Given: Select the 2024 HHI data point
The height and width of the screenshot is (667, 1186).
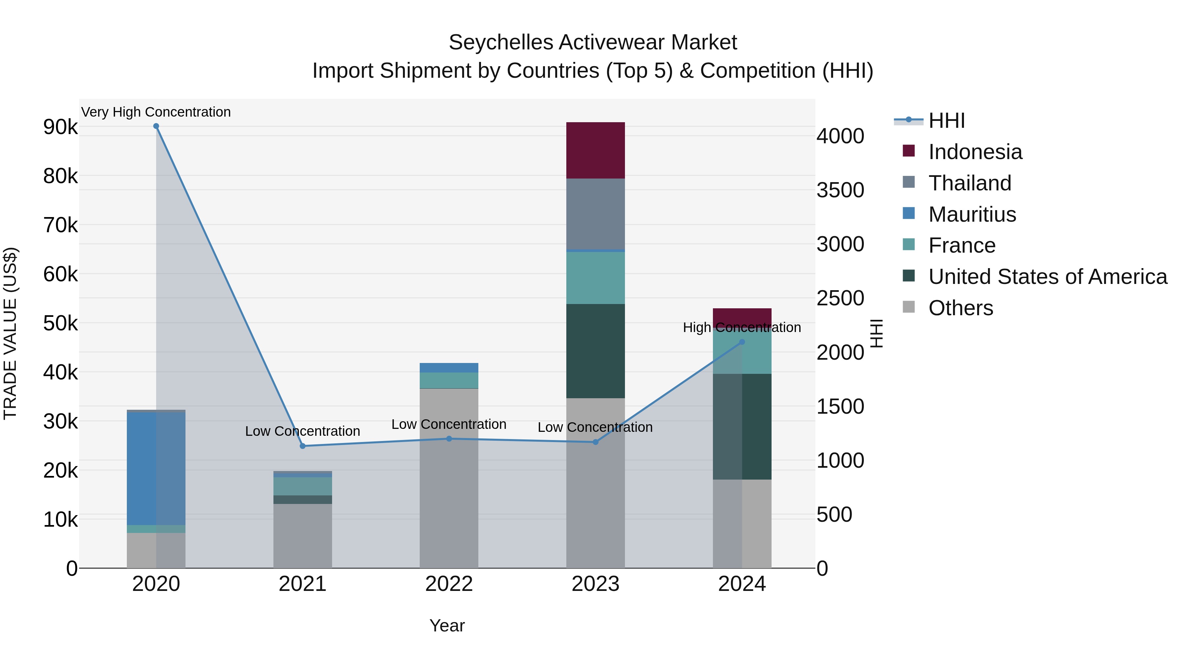Looking at the screenshot, I should tap(742, 342).
